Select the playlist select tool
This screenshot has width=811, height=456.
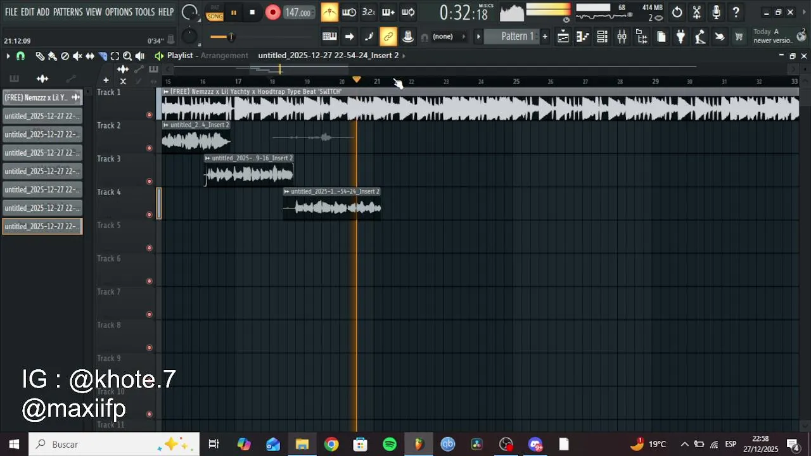coord(115,56)
